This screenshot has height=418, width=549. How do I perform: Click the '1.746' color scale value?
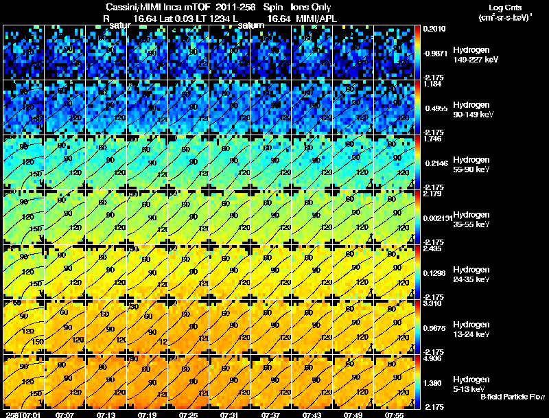[x=432, y=139]
